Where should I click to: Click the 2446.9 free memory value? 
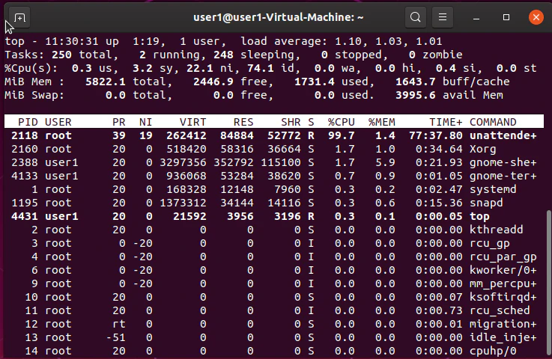tap(213, 82)
